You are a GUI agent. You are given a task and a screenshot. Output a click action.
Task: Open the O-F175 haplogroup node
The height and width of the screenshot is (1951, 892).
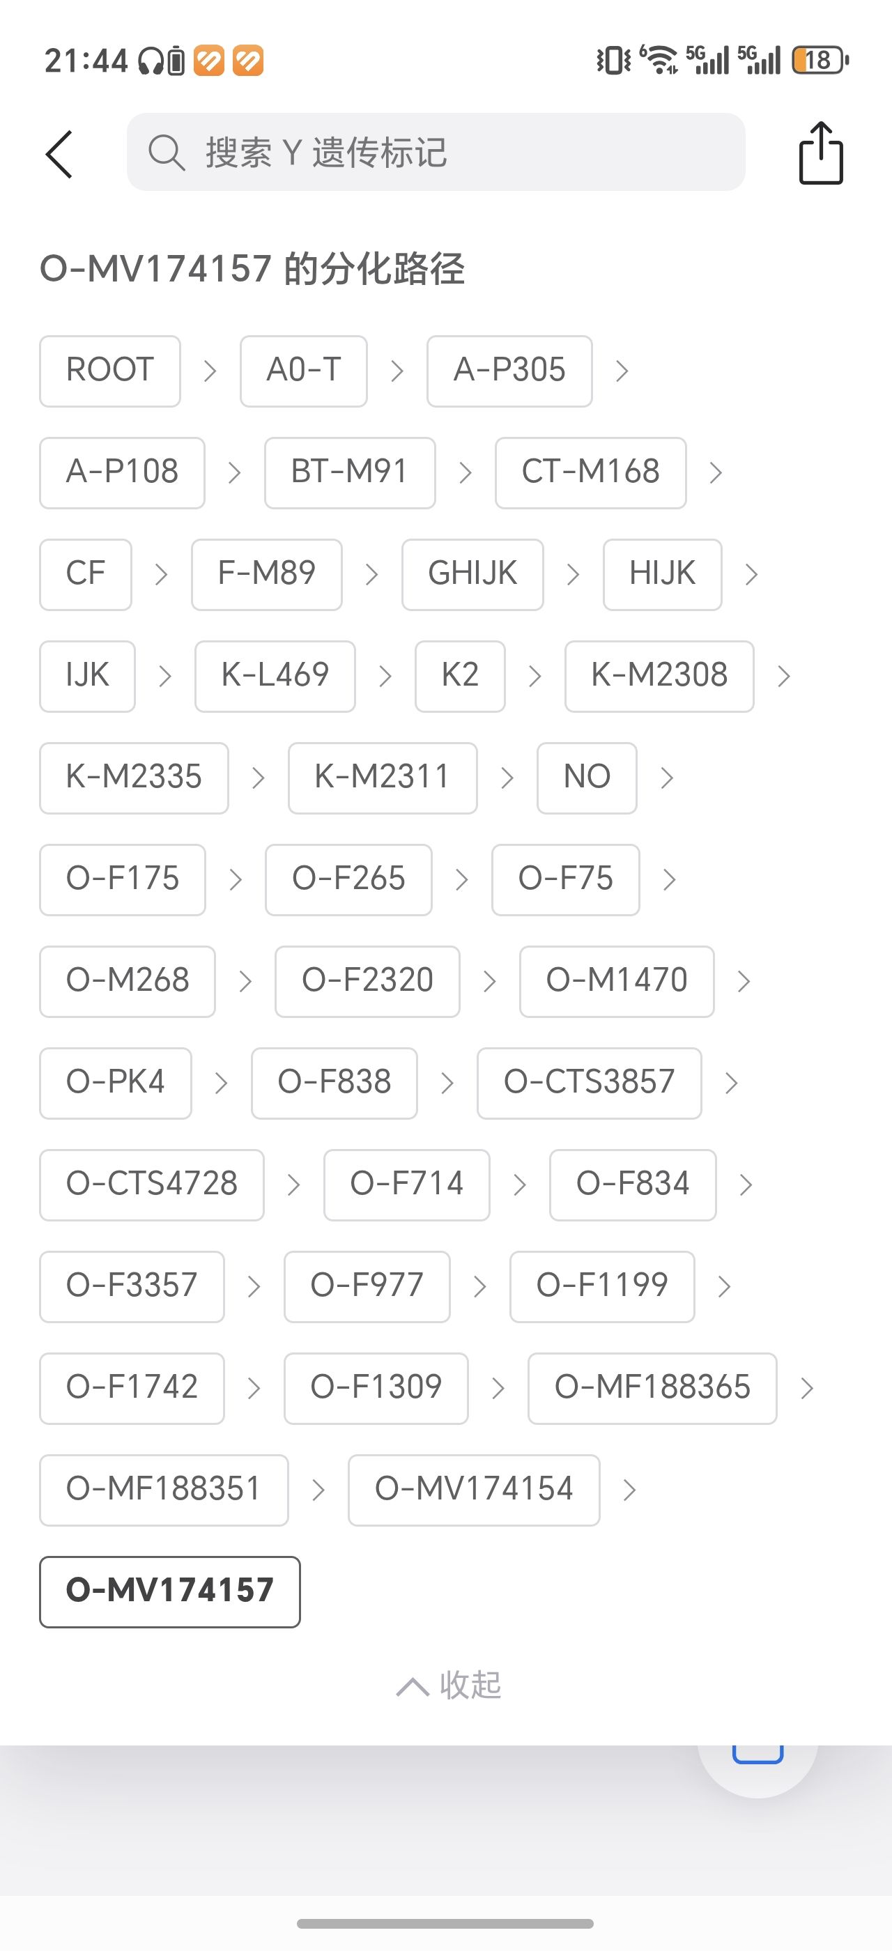(123, 879)
